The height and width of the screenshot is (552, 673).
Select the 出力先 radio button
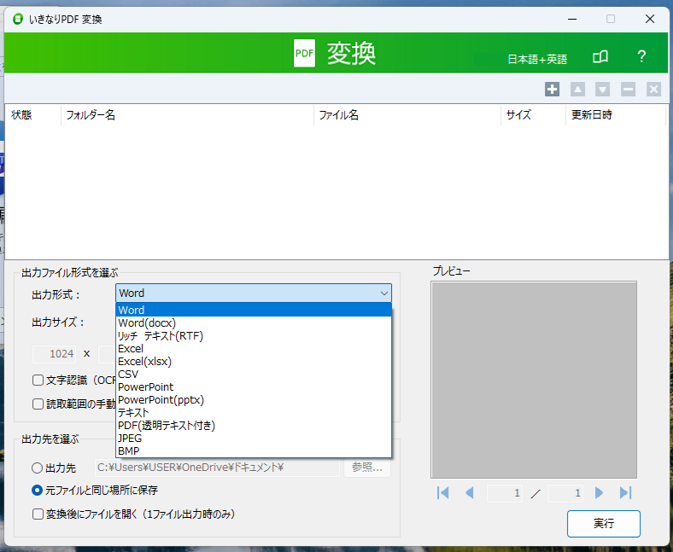38,468
